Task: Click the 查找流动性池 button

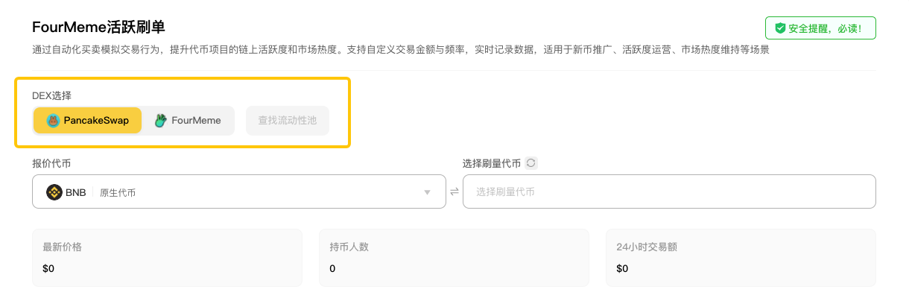Action: [x=288, y=121]
